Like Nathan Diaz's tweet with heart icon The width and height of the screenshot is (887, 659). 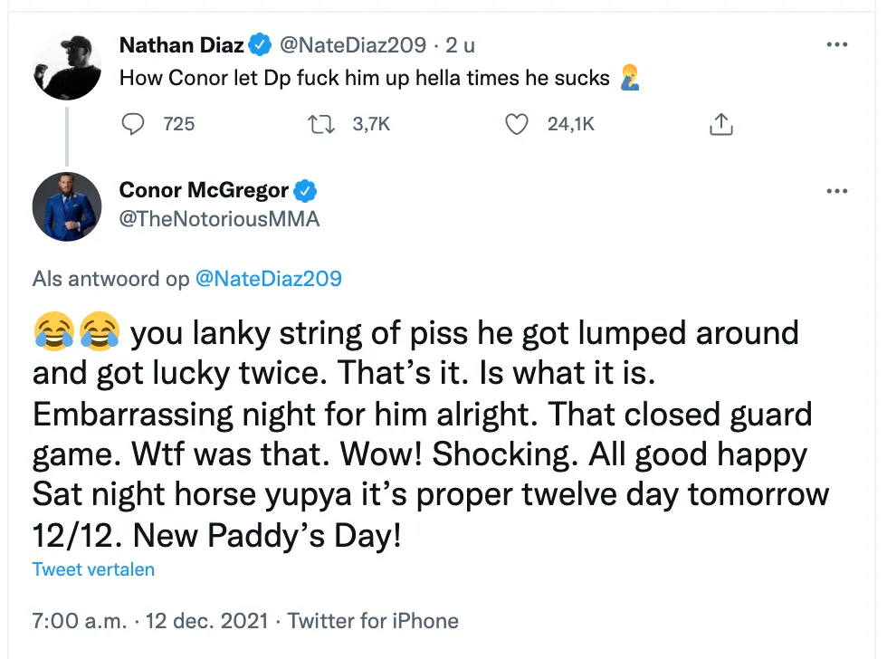point(516,124)
